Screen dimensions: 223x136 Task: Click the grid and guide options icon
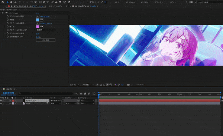(x=111, y=84)
